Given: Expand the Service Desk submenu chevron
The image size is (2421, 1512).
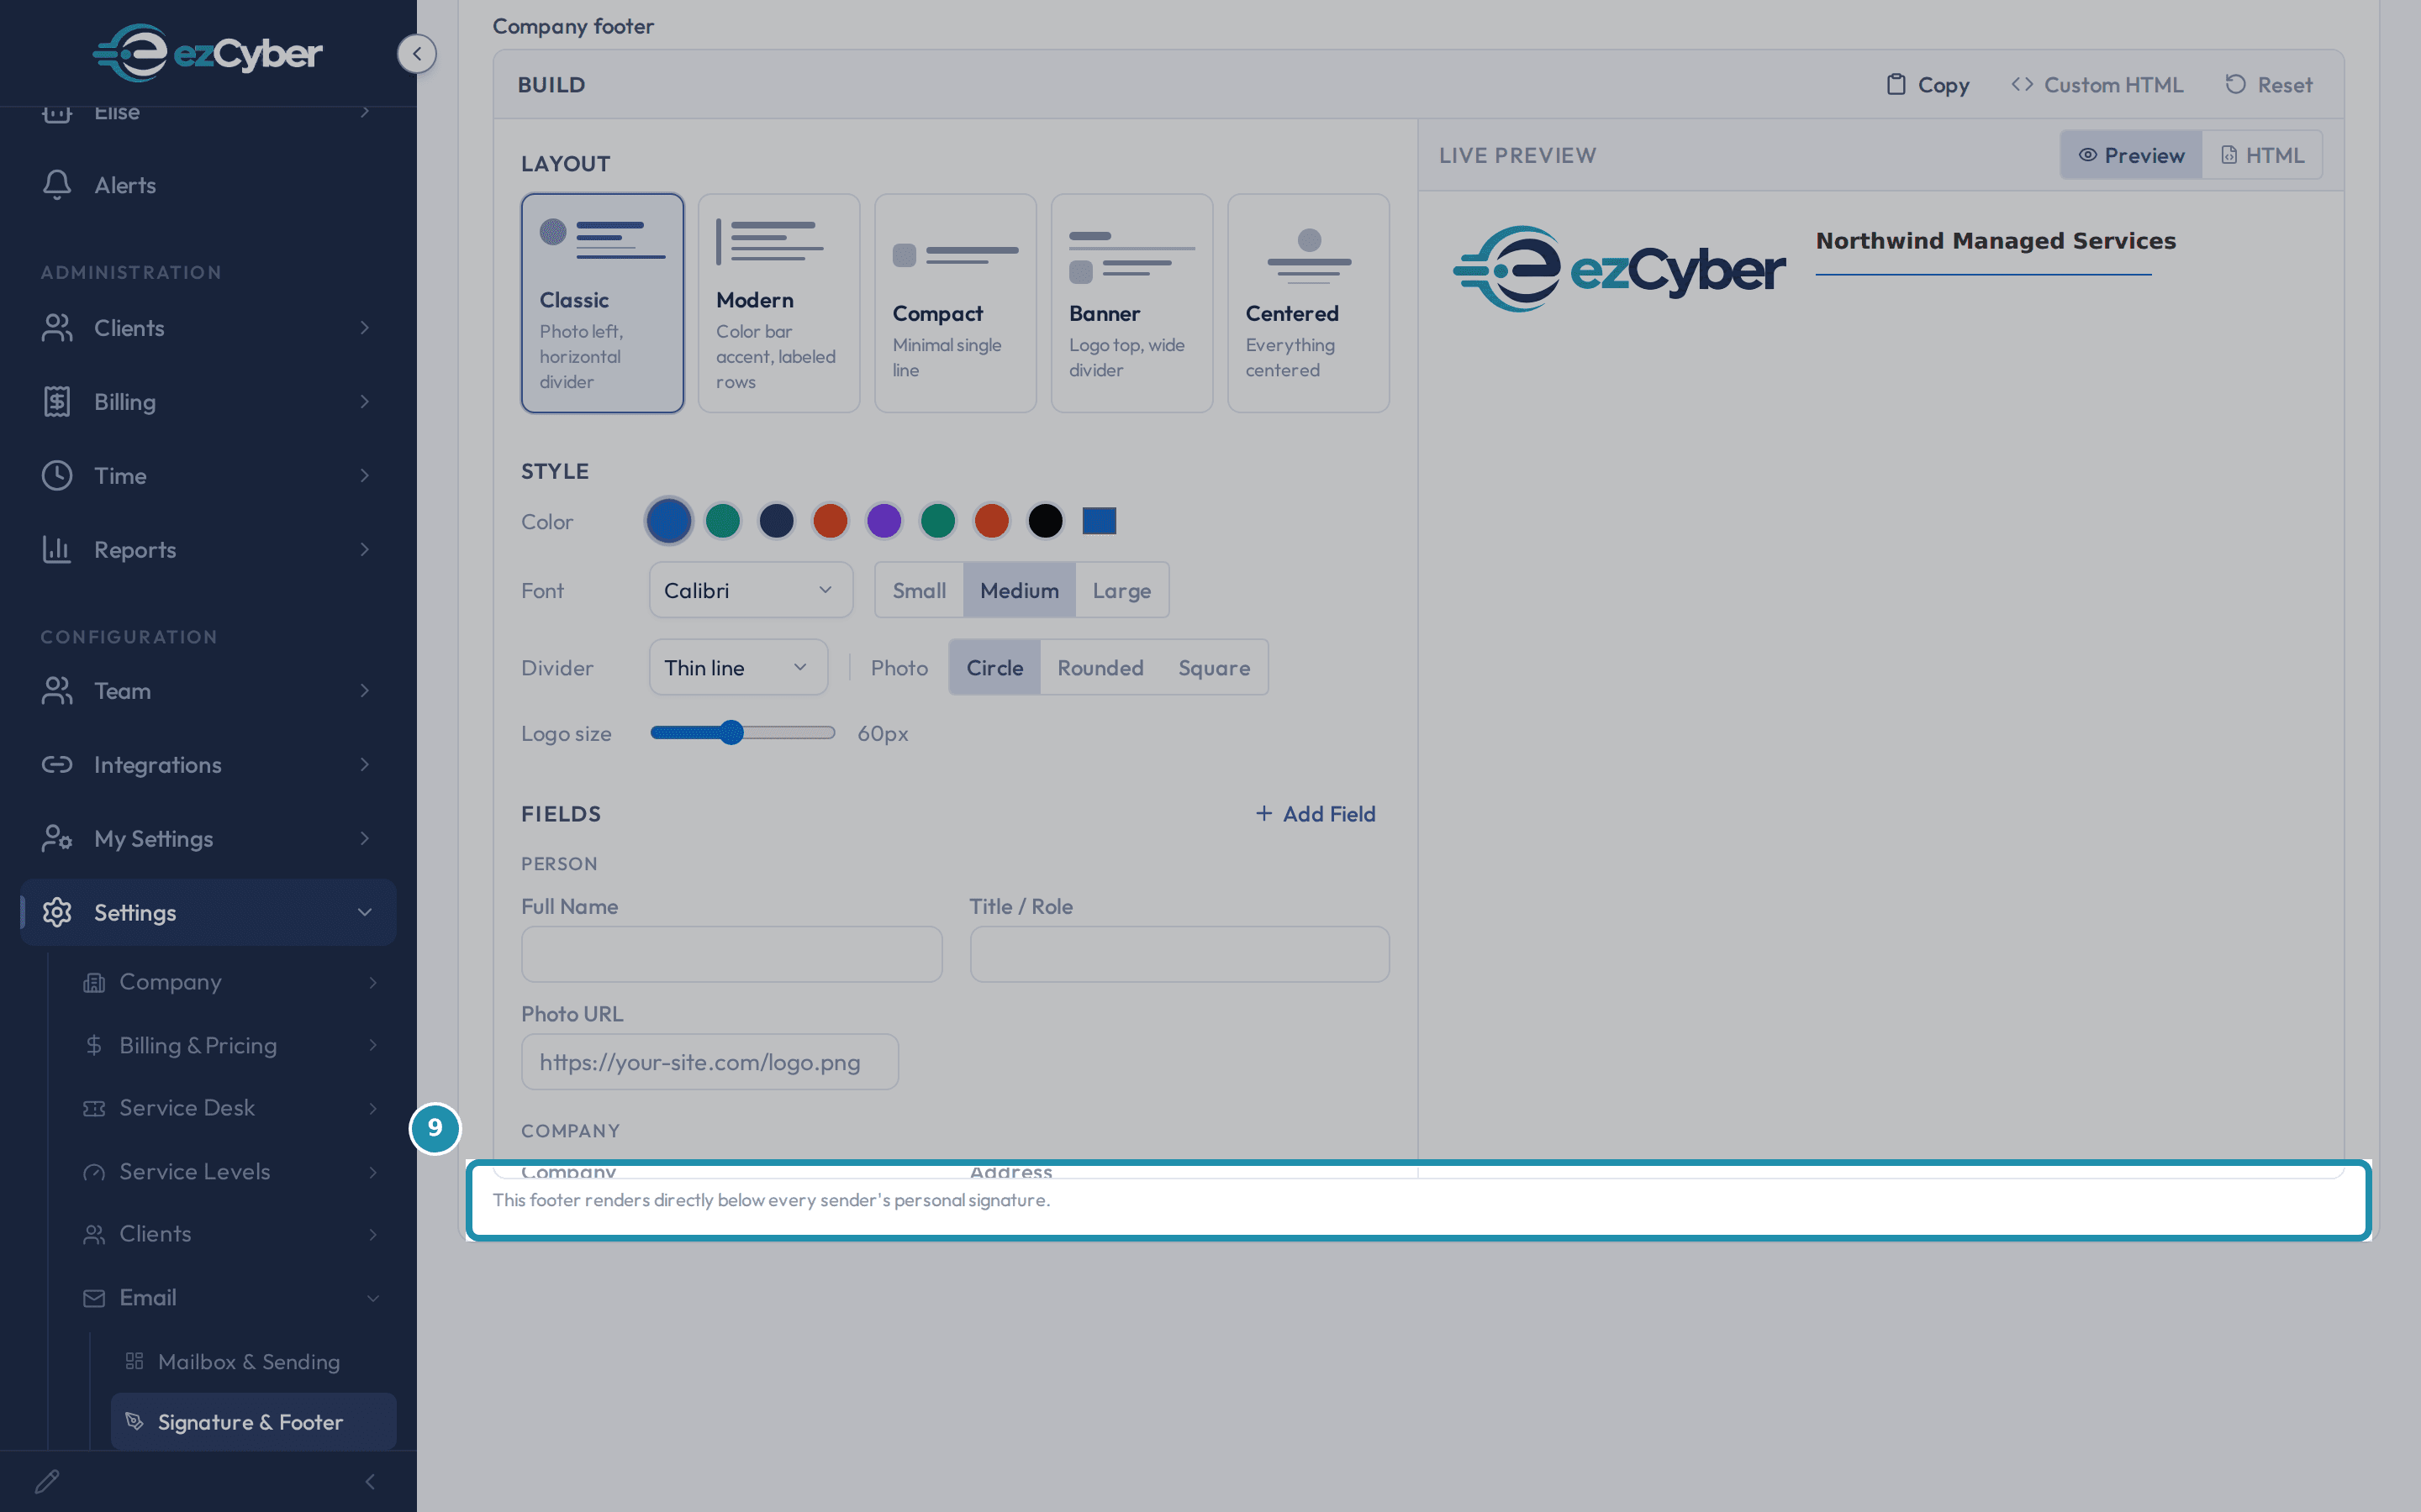Looking at the screenshot, I should point(373,1109).
